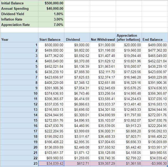Image resolution: width=168 pixels, height=167 pixels.
Task: Click the year 12 end balance $316,583.13
Action: [154, 104]
